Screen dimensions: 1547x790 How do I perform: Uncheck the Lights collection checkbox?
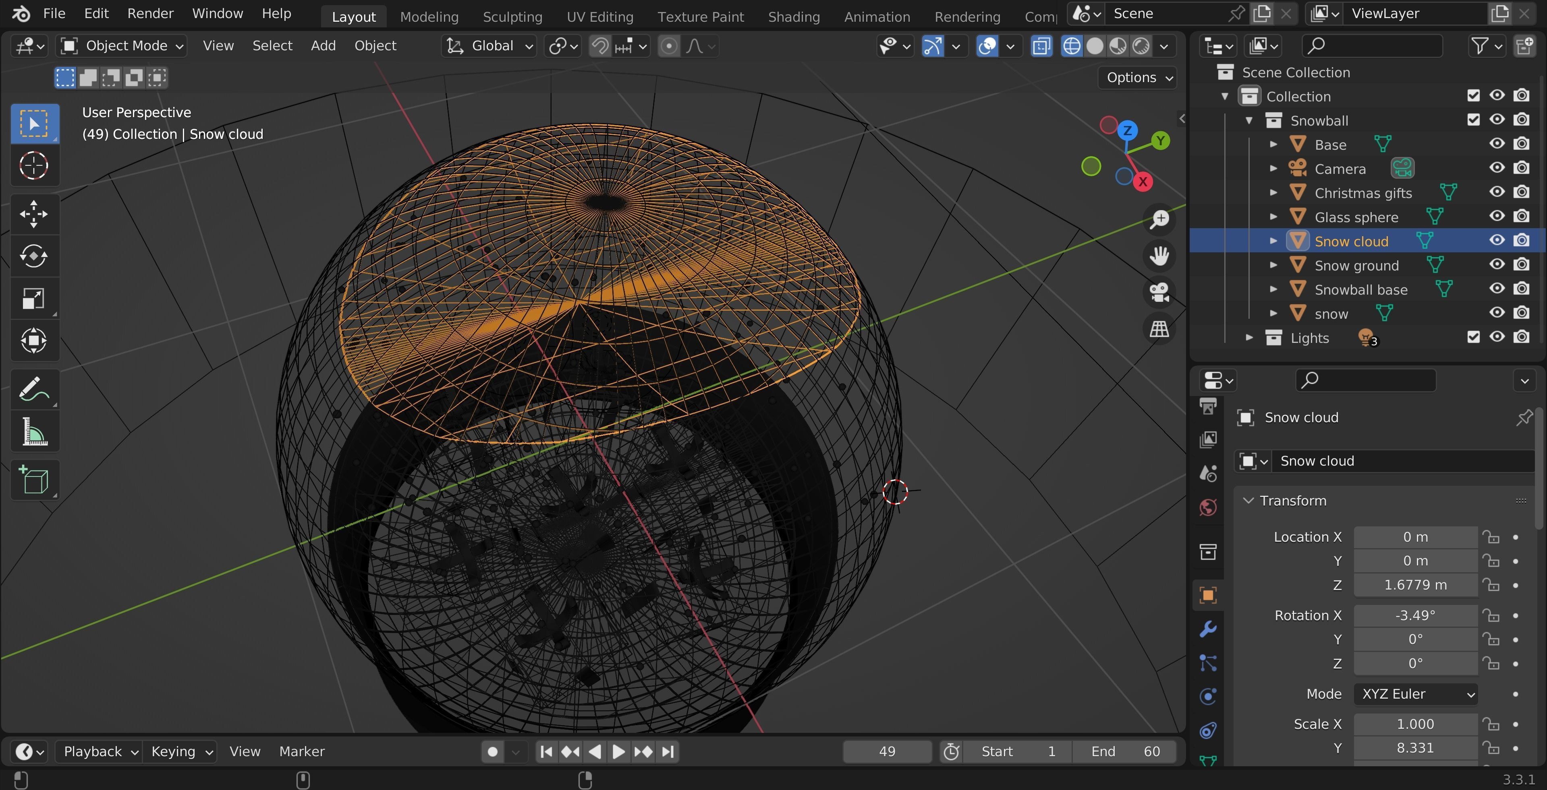1473,337
